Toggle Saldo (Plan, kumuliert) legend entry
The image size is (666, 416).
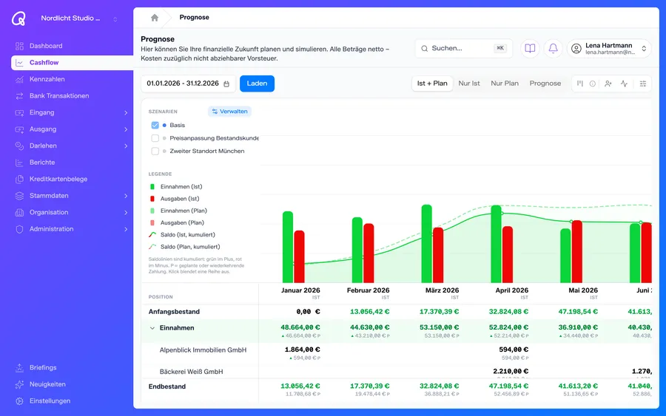point(184,247)
